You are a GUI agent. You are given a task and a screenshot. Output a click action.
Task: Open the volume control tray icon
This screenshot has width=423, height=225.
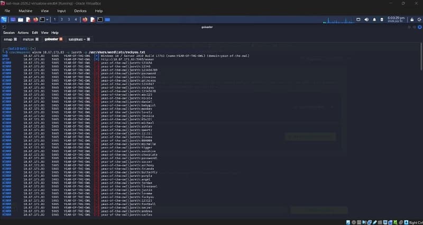pos(366,20)
